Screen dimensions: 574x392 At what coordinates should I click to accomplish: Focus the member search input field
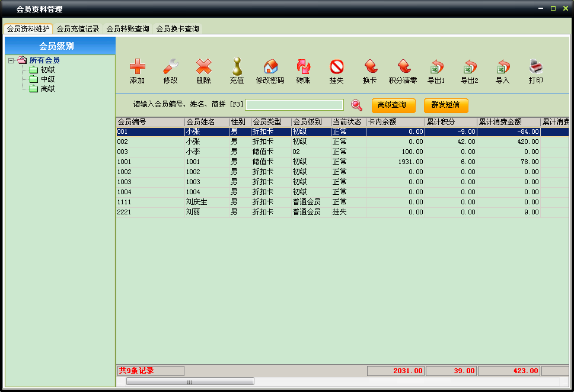pos(294,105)
